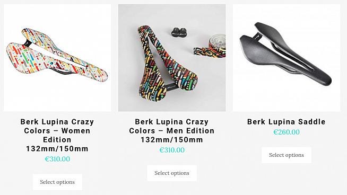Image resolution: width=347 pixels, height=195 pixels.
Task: Open the black carbon Berk Lupina Saddle image
Action: [287, 58]
